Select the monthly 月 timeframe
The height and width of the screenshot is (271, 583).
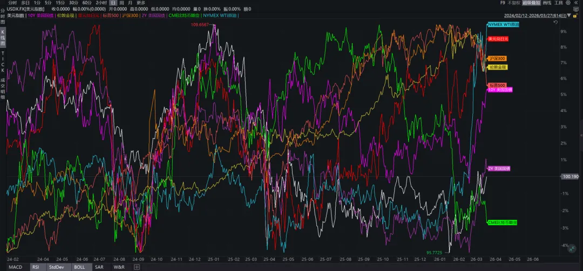click(130, 3)
